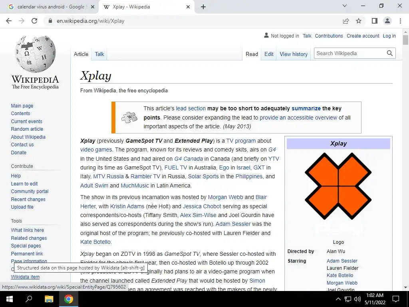The height and width of the screenshot is (307, 409).
Task: Bookmark this page with the star icon
Action: pyautogui.click(x=359, y=21)
